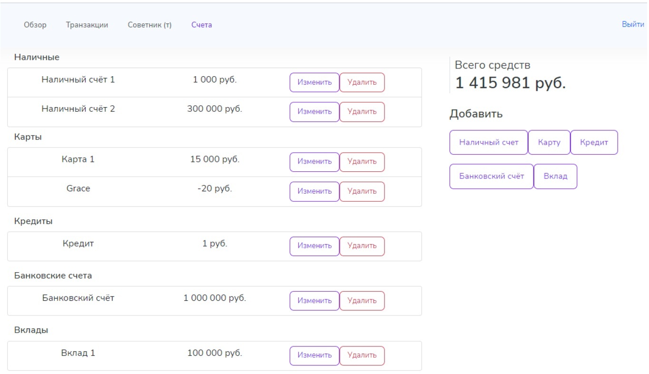Remove the Банковский счёт entry
Viewport: 649px width, 374px height.
(362, 301)
